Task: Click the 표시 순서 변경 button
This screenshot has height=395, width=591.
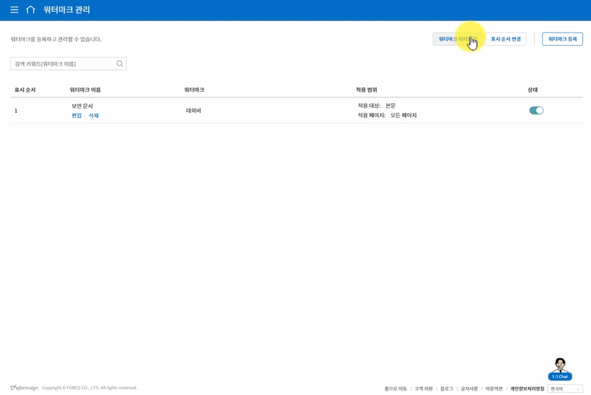Action: (x=506, y=39)
